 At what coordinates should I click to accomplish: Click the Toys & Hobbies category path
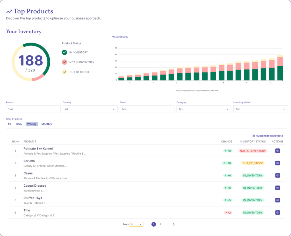click(x=35, y=203)
